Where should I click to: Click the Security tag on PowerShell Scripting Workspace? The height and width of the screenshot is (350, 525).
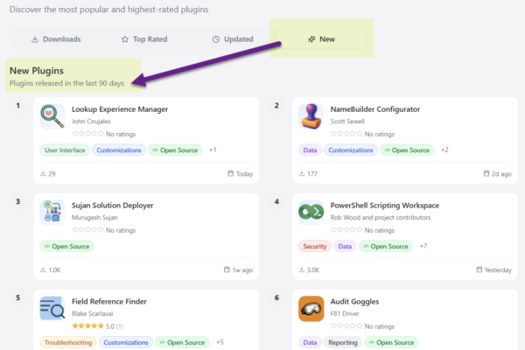coord(314,247)
